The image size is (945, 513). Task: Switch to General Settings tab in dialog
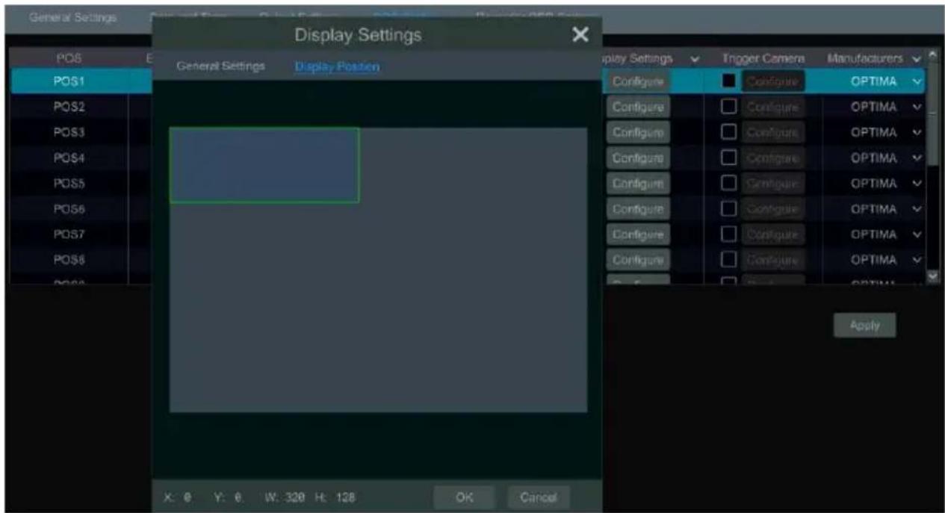coord(220,66)
